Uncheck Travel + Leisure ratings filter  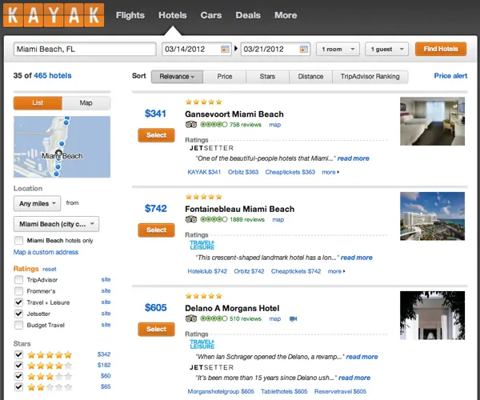coord(18,302)
